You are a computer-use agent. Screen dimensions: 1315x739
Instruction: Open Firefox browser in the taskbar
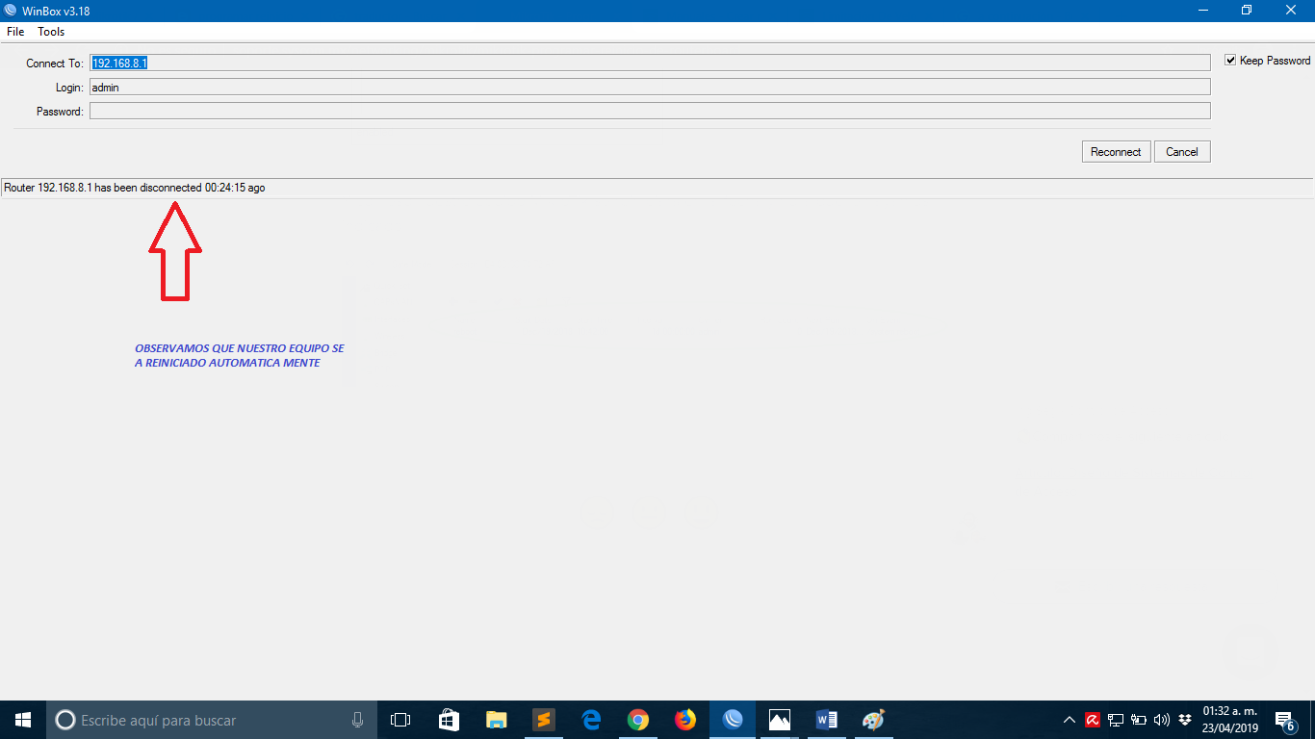(x=684, y=720)
